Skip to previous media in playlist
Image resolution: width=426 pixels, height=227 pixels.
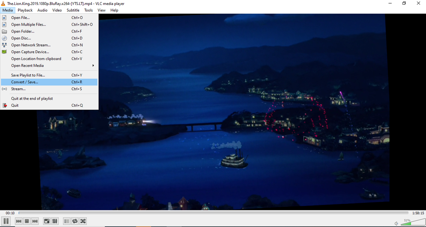pos(19,221)
